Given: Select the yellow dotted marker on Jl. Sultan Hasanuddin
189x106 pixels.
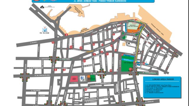Looking at the screenshot, I should [90, 51].
